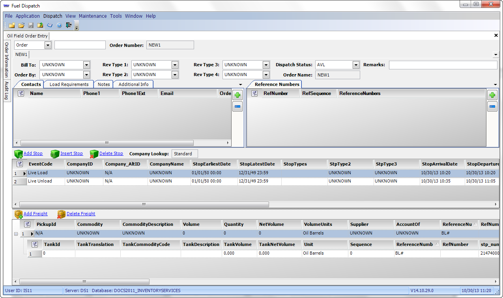Open the Audit Log side tab
Screen dimensions: 503x298
(x=7, y=91)
